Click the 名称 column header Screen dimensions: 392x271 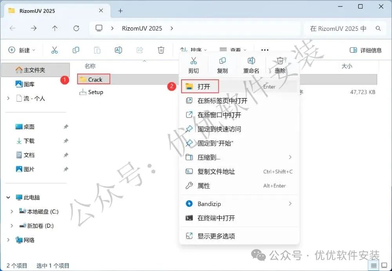pos(90,66)
